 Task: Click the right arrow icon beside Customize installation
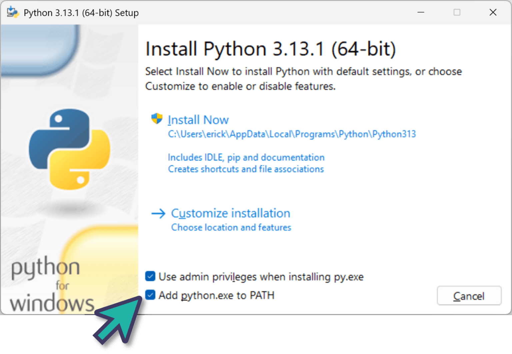tap(158, 213)
